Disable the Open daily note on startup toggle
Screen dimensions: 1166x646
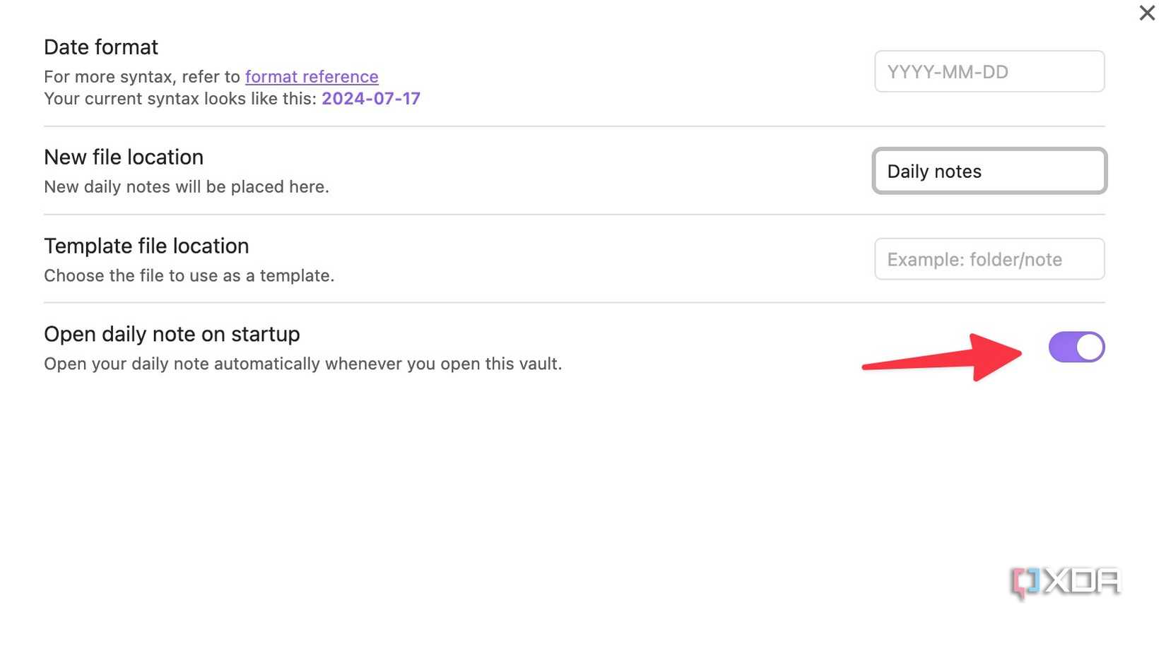[x=1076, y=347]
